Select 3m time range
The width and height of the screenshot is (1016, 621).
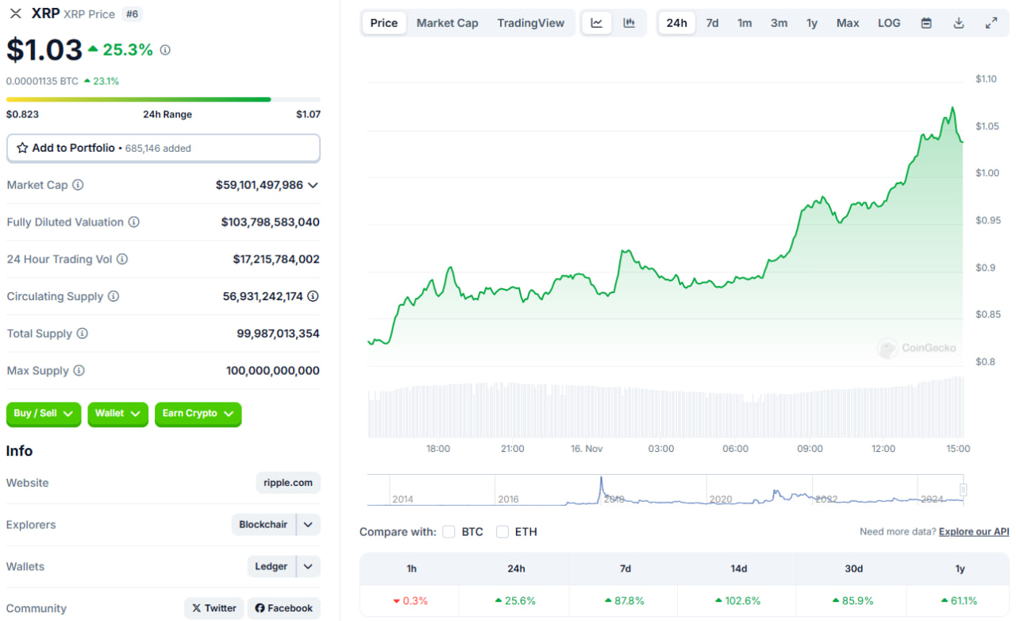point(779,23)
